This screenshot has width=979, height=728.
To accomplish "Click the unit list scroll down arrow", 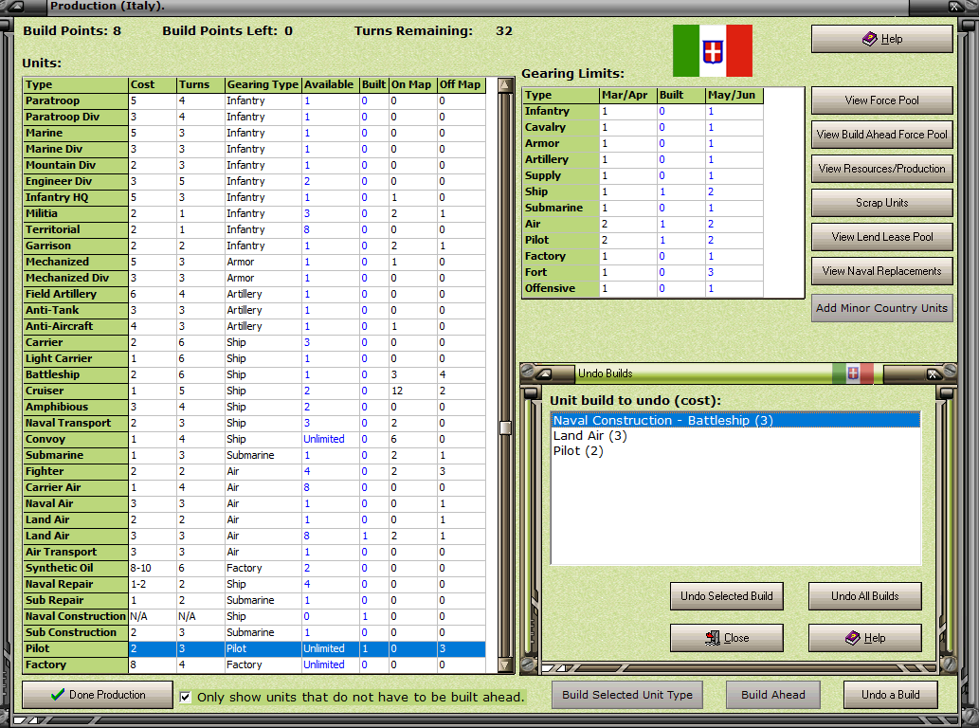I will point(505,664).
